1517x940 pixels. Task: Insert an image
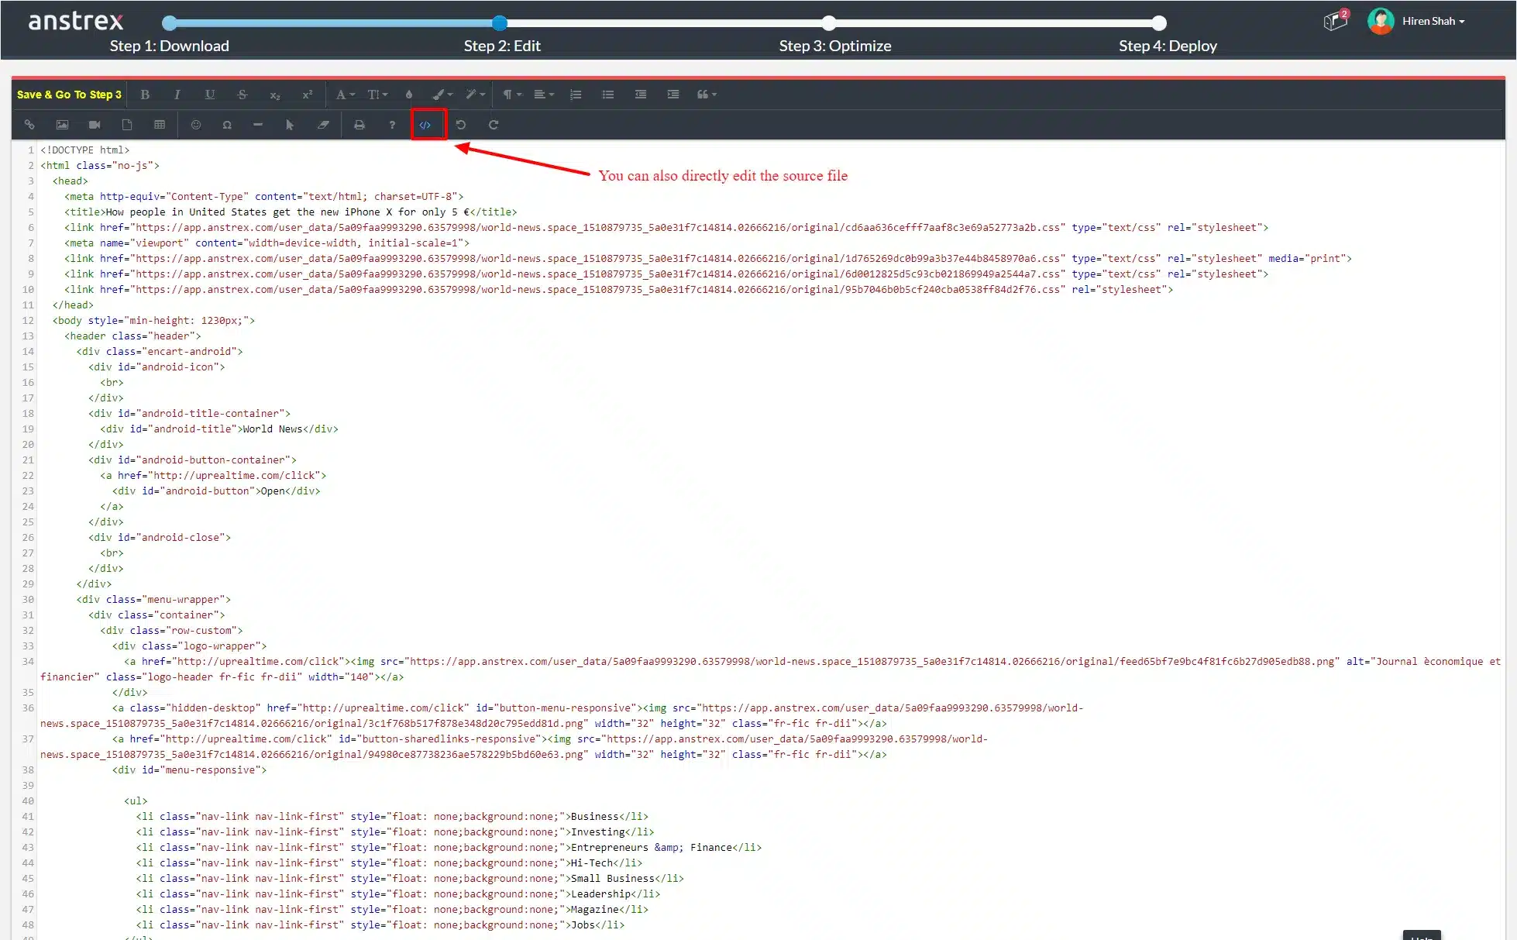click(62, 125)
